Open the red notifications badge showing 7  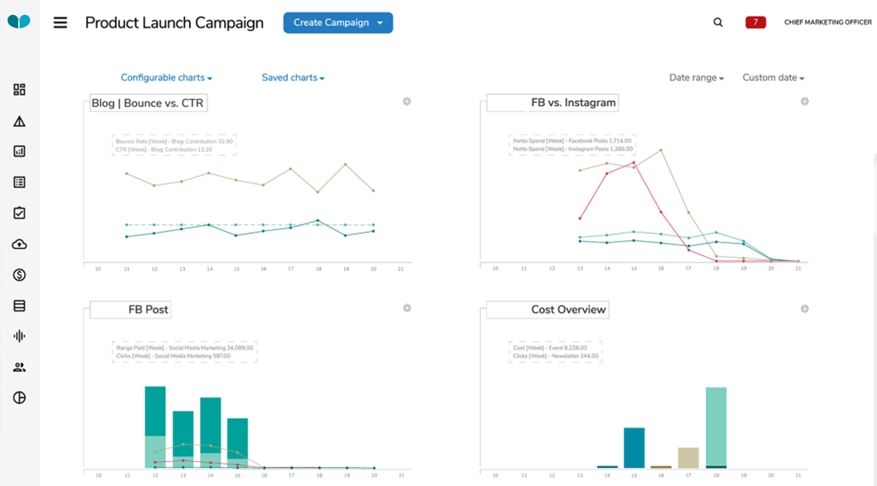756,22
